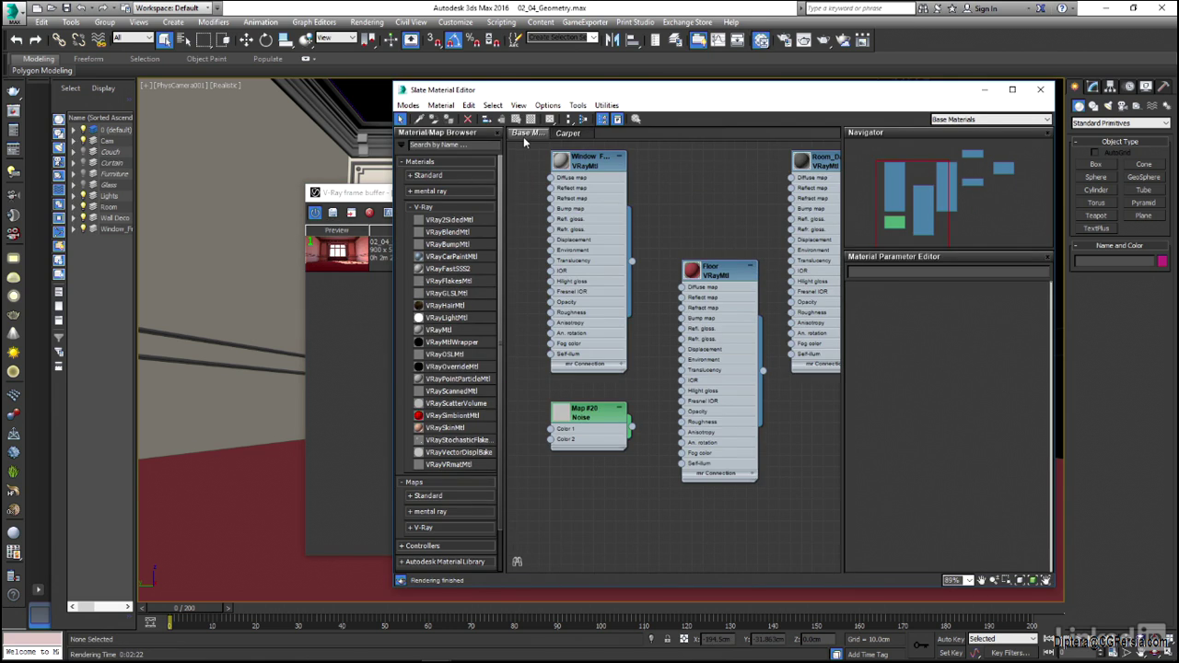Viewport: 1179px width, 663px height.
Task: Click the Floor material red sphere preview
Action: [692, 271]
